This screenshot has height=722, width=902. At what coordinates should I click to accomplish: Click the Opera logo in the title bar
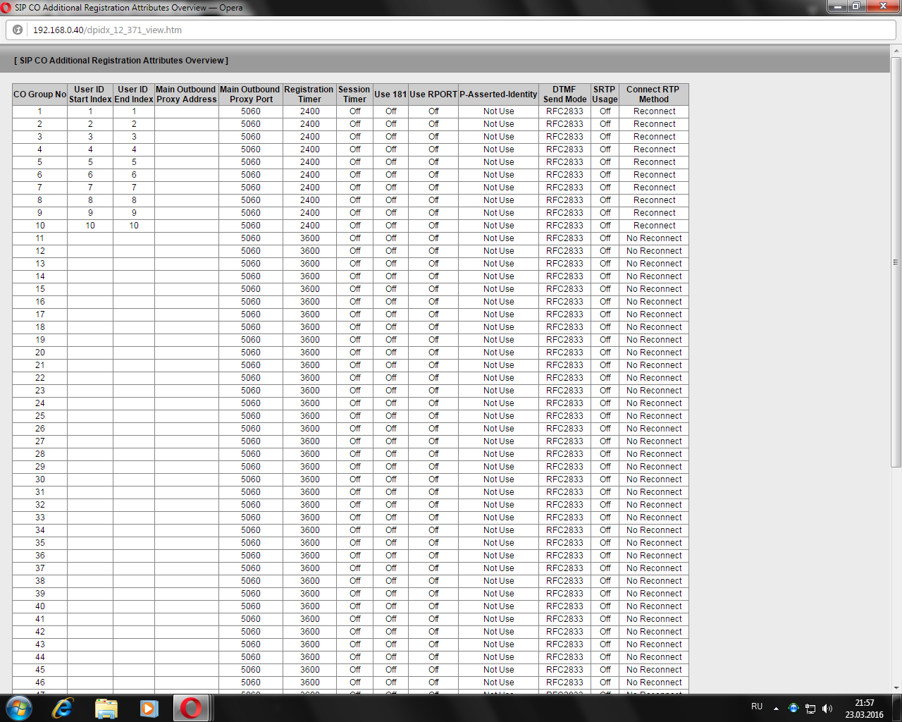6,8
